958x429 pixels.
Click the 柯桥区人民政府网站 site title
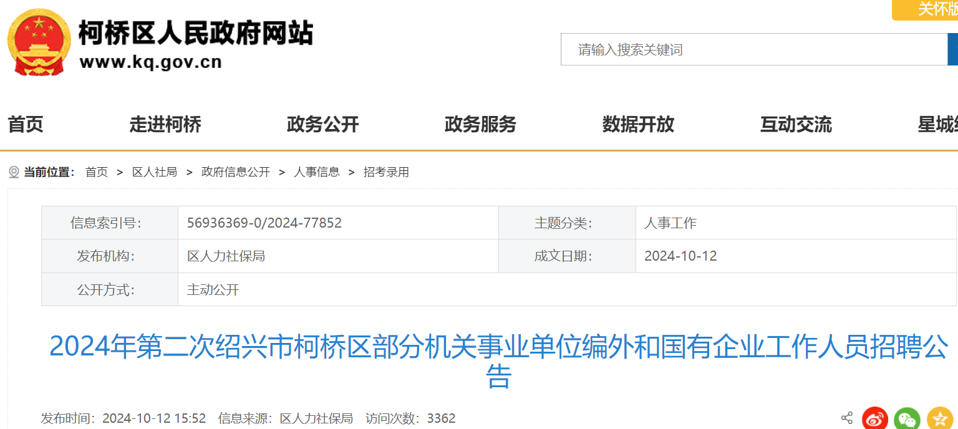[195, 32]
